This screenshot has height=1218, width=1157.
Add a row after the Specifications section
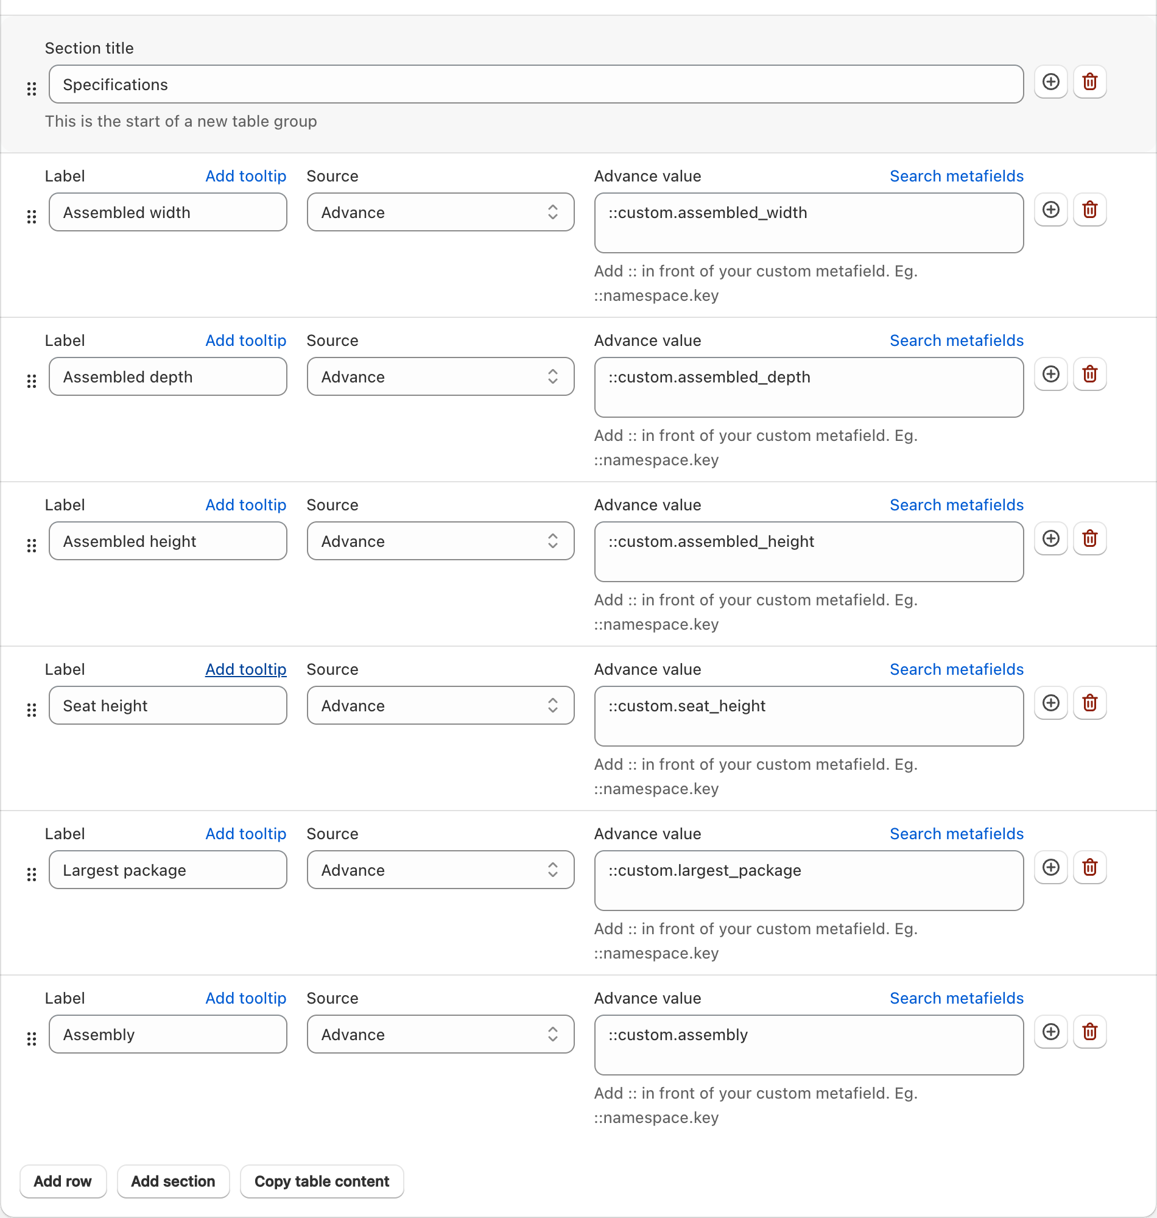(x=1051, y=82)
